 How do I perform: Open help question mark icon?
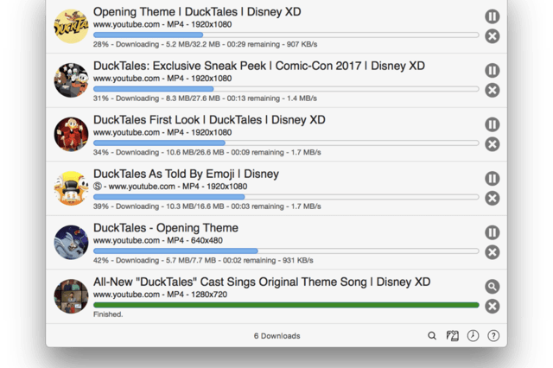point(493,335)
